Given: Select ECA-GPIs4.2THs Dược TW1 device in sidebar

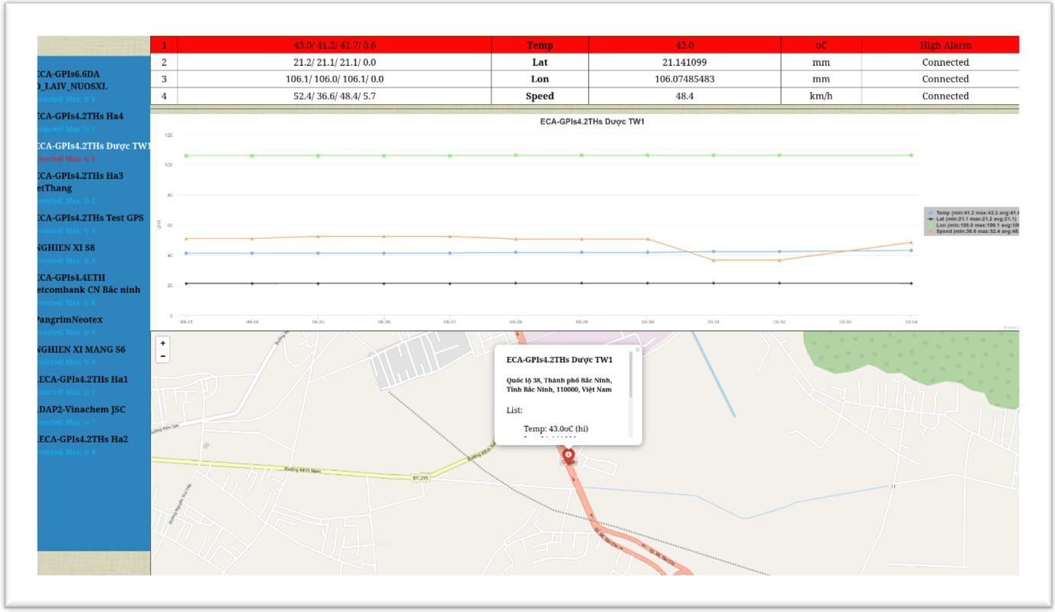Looking at the screenshot, I should click(94, 146).
